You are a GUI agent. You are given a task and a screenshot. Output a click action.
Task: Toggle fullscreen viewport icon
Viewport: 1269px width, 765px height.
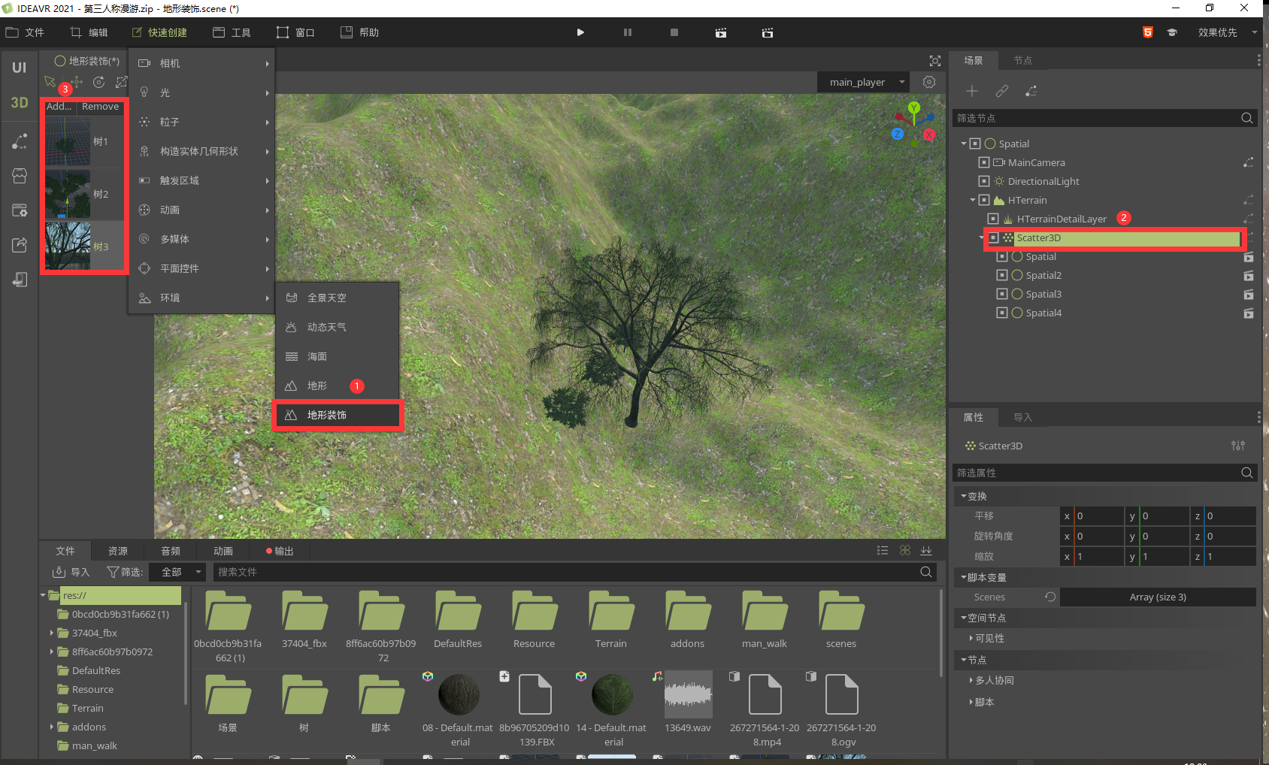[x=934, y=61]
